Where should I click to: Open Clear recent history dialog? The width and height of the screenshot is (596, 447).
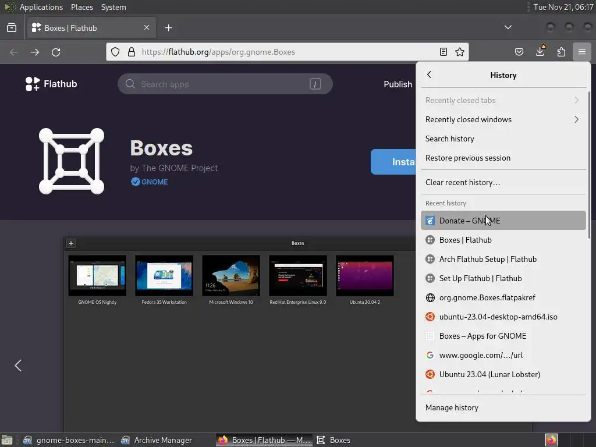pos(503,182)
